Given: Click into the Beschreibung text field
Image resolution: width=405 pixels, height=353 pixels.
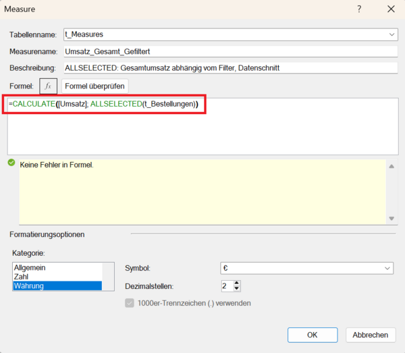Looking at the screenshot, I should (x=230, y=68).
